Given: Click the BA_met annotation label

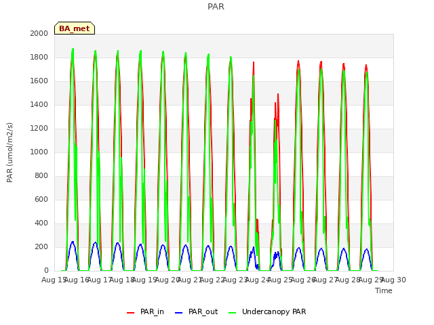Looking at the screenshot, I should point(75,28).
